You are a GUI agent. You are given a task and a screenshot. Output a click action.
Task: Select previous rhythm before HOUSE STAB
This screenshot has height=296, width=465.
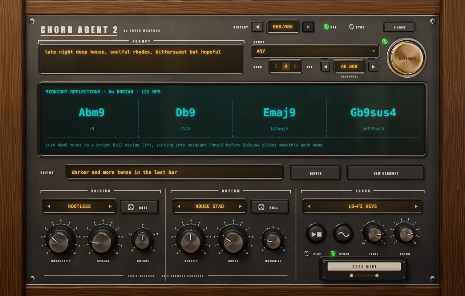point(179,206)
